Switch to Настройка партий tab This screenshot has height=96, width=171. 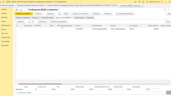(47, 18)
